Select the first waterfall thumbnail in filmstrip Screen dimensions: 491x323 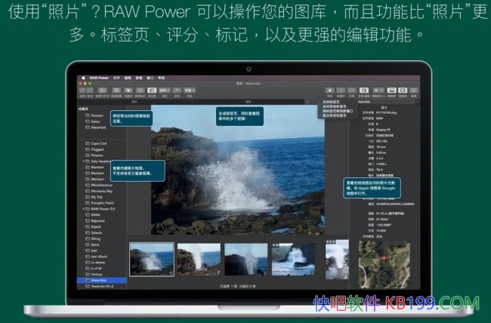pos(151,259)
